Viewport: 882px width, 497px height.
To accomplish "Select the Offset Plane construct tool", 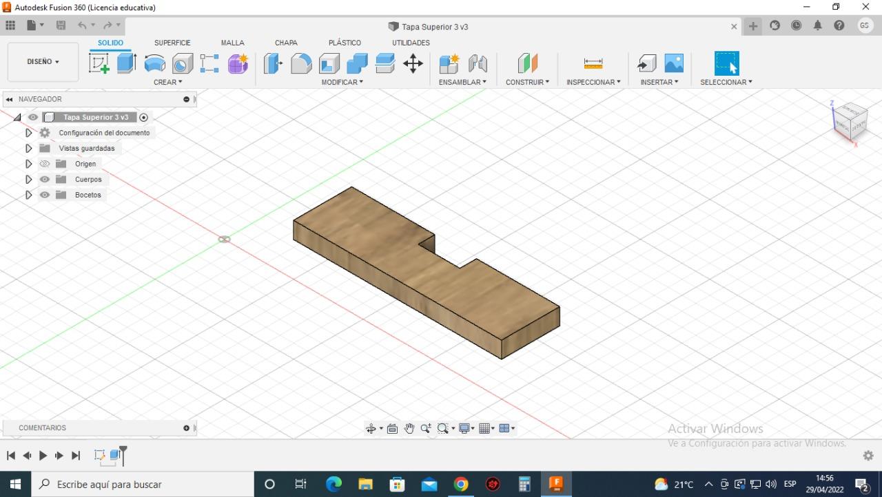I will pos(527,63).
